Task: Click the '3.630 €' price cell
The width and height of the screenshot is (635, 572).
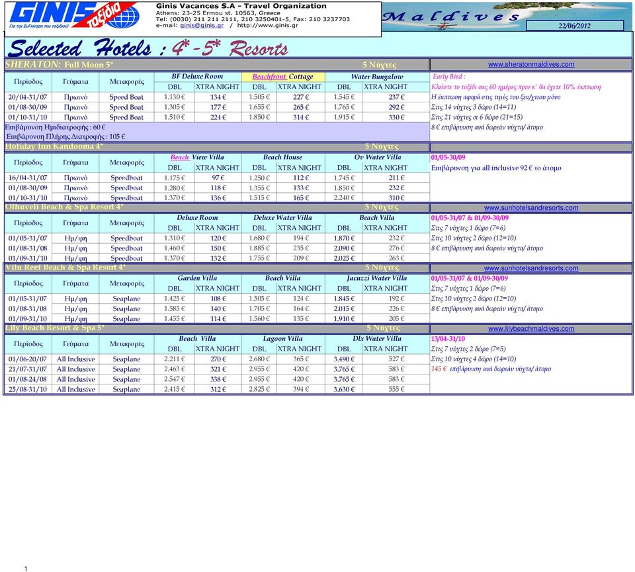Action: click(x=344, y=390)
